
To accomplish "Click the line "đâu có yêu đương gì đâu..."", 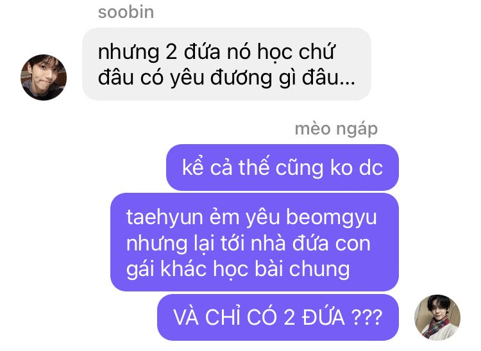I will point(226,78).
